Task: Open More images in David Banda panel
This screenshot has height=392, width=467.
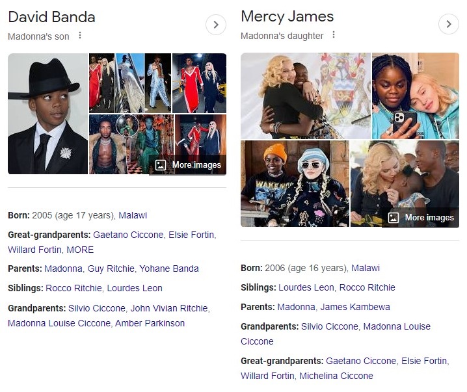Action: 188,165
